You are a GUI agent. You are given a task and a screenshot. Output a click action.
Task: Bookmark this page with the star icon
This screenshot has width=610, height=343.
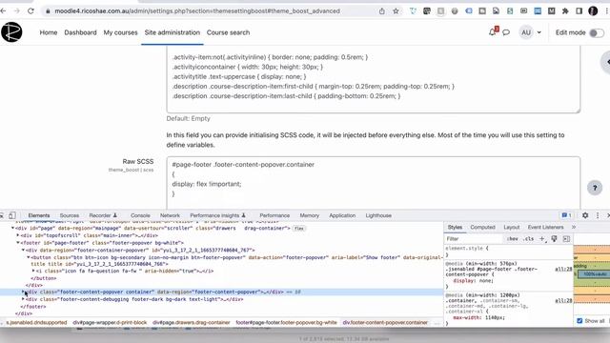(x=396, y=11)
